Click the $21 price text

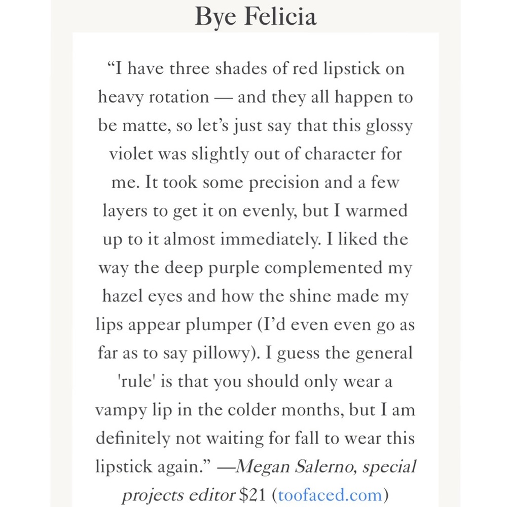coord(252,495)
